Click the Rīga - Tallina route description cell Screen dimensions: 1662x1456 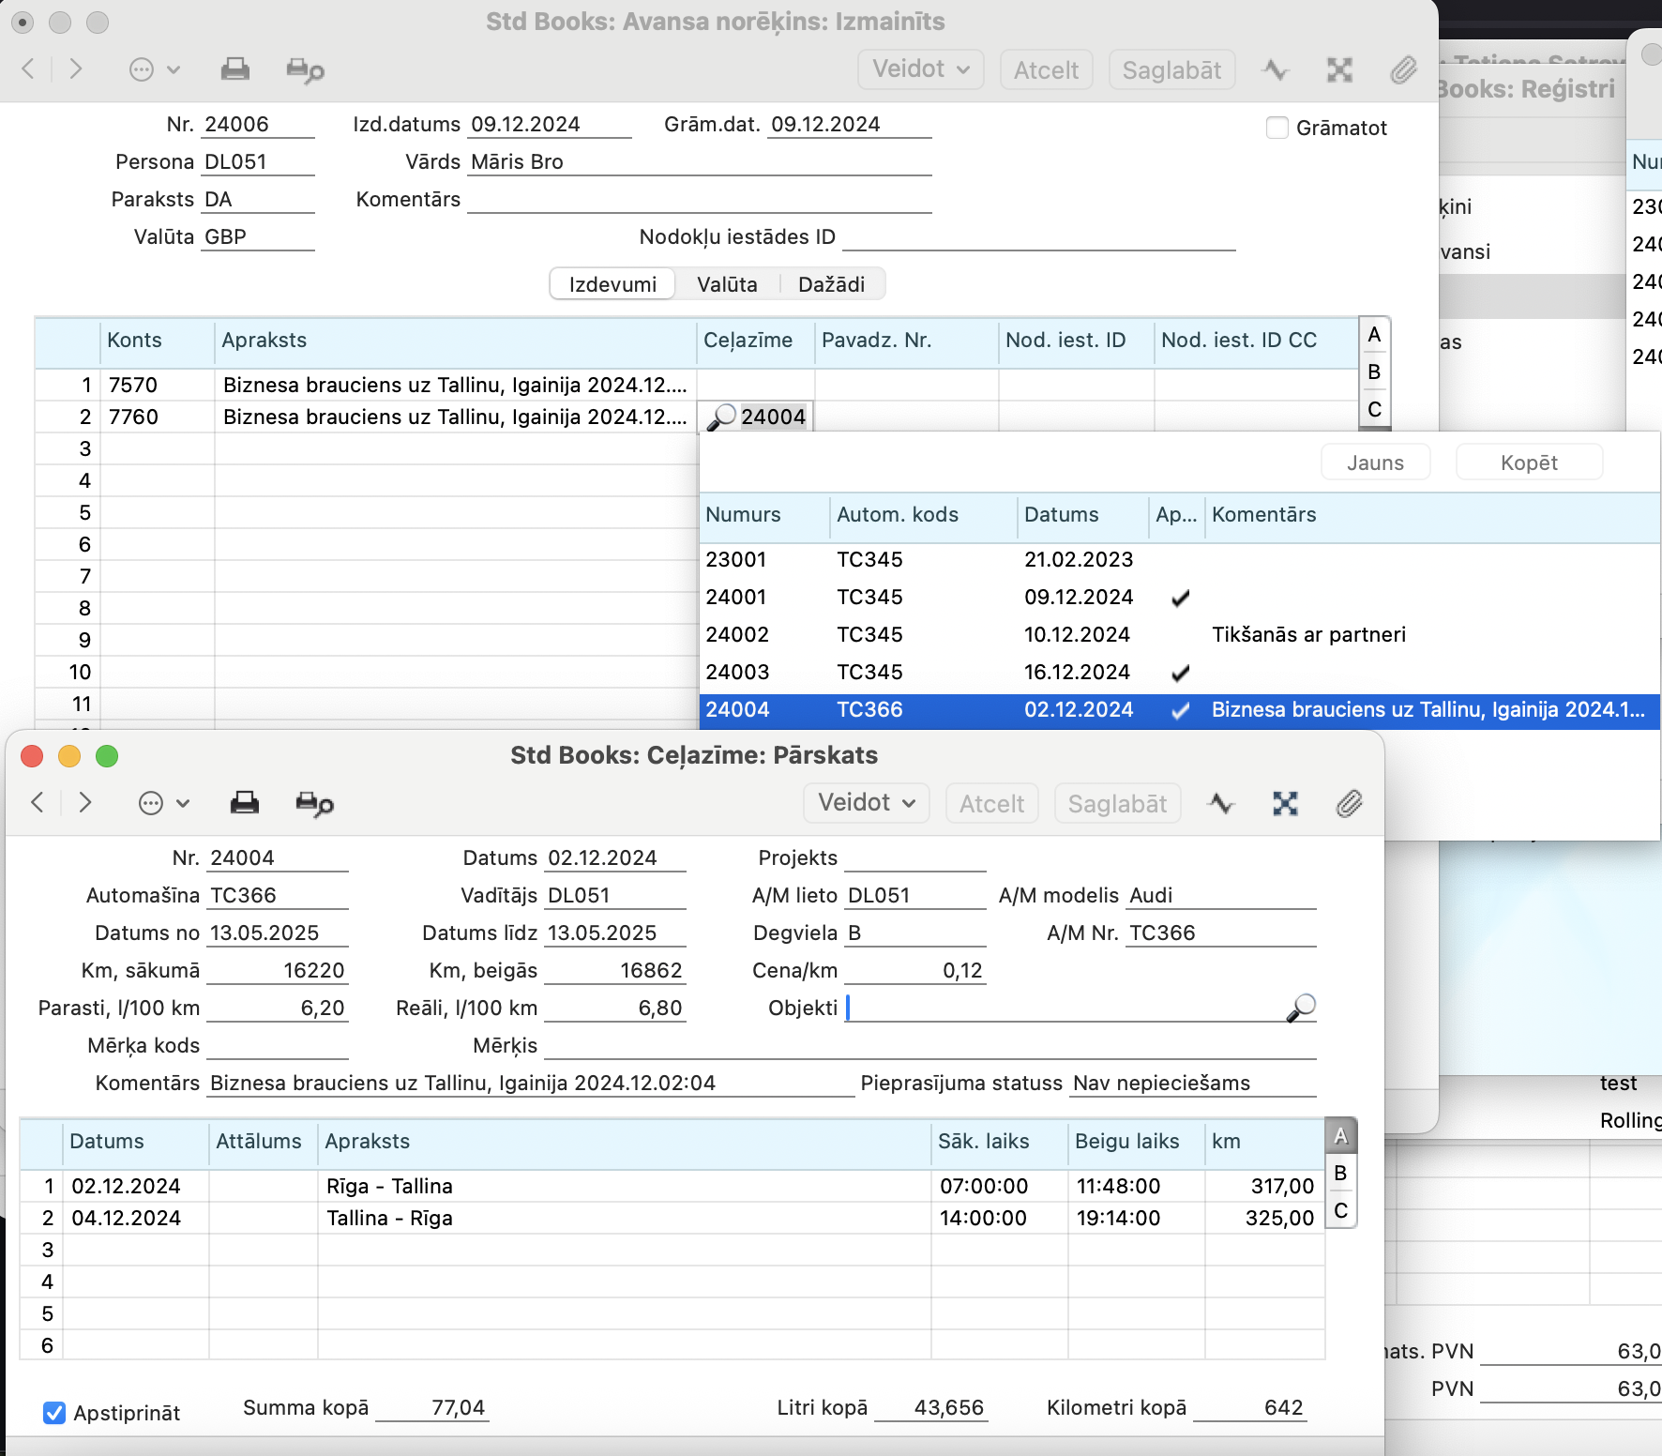(625, 1187)
